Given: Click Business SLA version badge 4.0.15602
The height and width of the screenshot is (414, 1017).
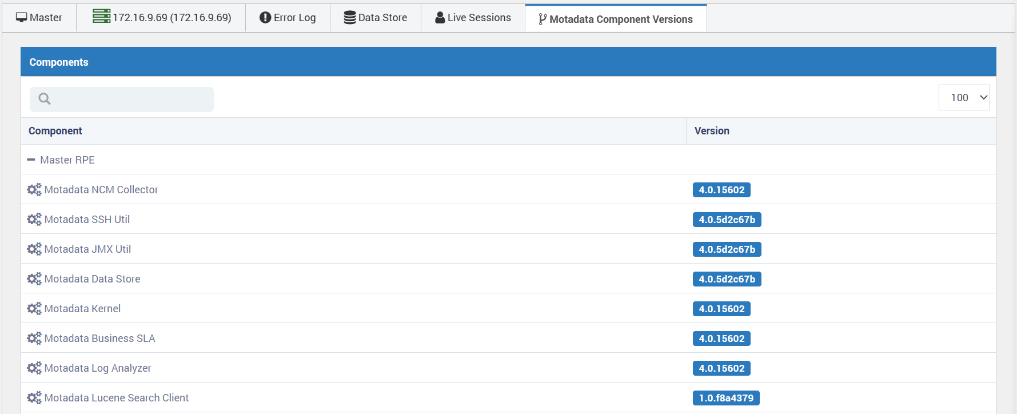Looking at the screenshot, I should 721,339.
